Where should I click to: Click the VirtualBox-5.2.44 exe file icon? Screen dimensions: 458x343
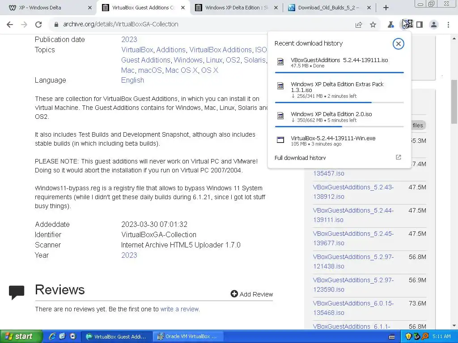[280, 140]
